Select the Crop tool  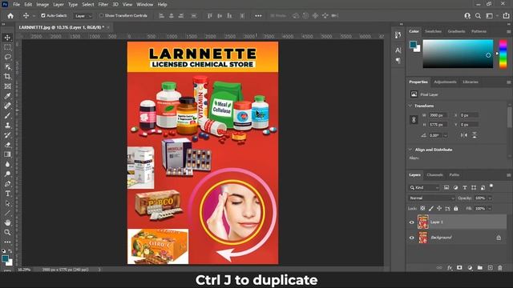click(x=7, y=77)
